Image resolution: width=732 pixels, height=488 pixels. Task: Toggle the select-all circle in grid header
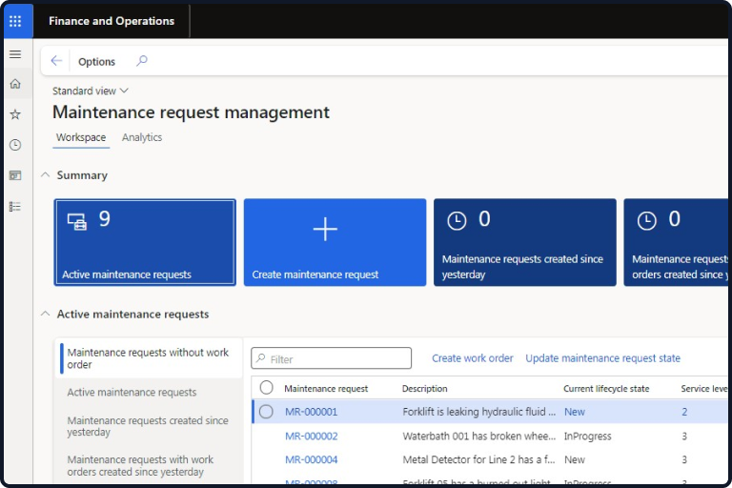(267, 388)
